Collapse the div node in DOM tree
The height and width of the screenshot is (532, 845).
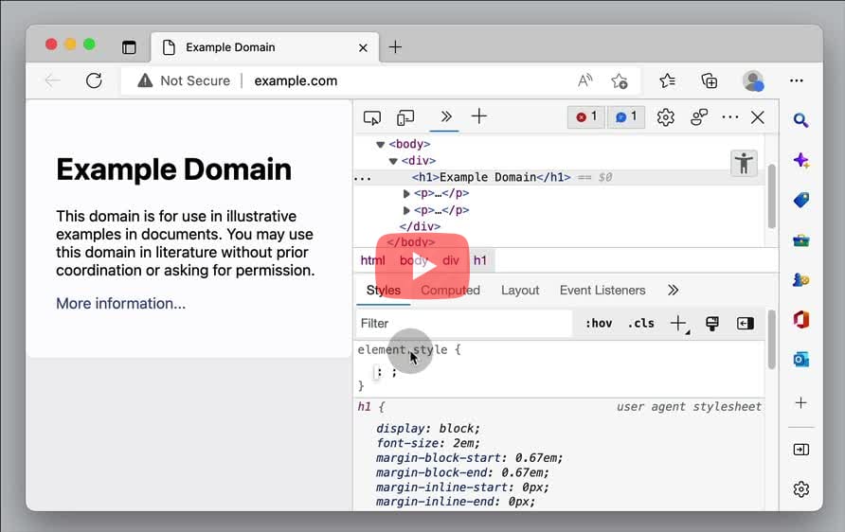coord(393,161)
